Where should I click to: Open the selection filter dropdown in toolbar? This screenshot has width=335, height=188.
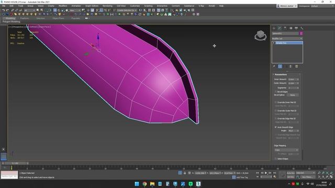click(29, 10)
